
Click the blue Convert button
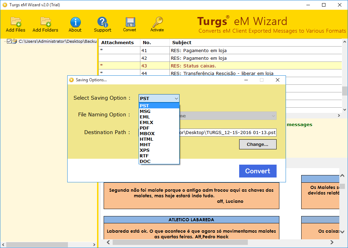click(x=258, y=171)
